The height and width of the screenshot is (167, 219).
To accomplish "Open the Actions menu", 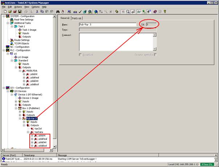I will click(x=18, y=7).
